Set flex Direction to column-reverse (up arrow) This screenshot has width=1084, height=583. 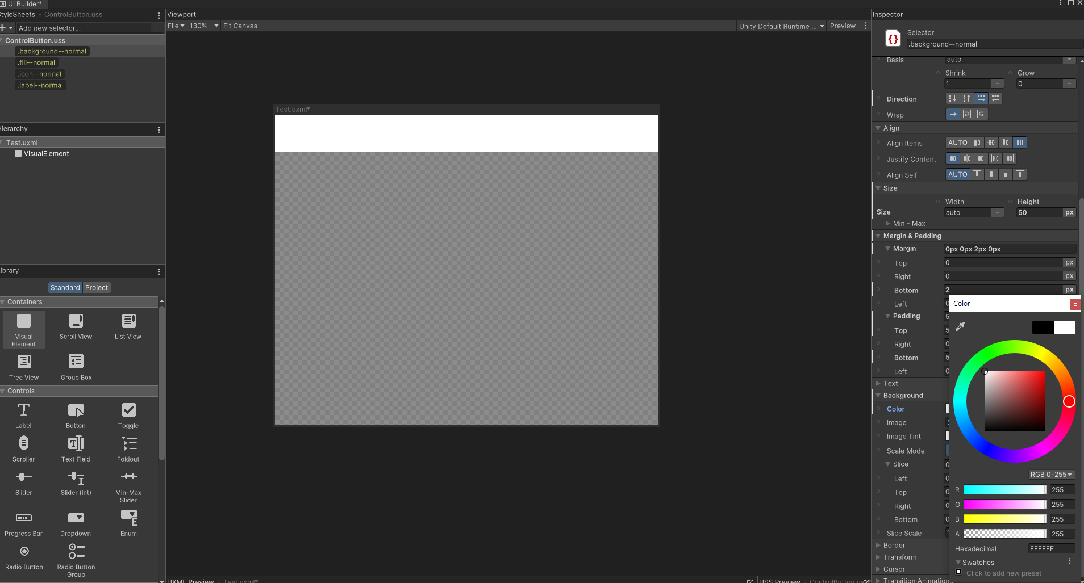(x=967, y=99)
